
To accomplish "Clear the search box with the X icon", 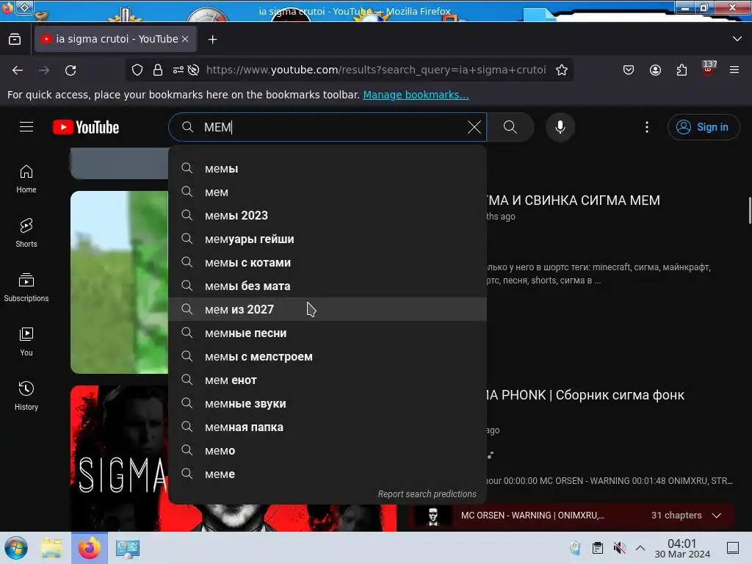I will 474,127.
